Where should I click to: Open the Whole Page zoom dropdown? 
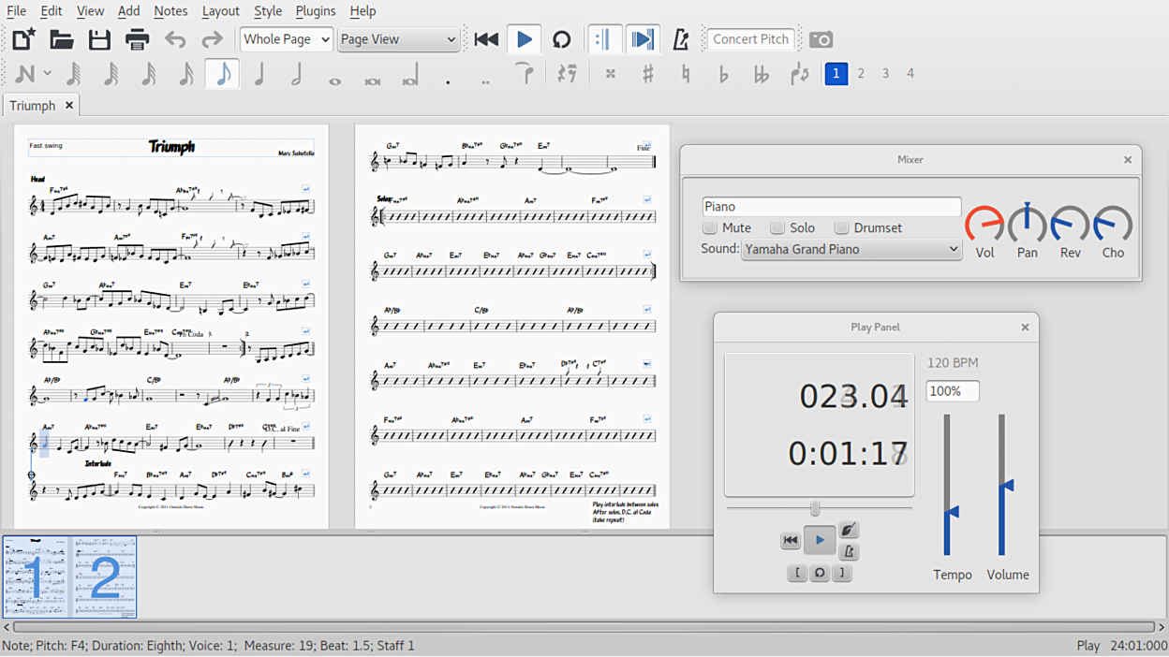pyautogui.click(x=287, y=39)
